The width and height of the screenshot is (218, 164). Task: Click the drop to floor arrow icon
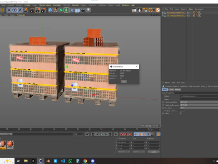click(x=139, y=10)
